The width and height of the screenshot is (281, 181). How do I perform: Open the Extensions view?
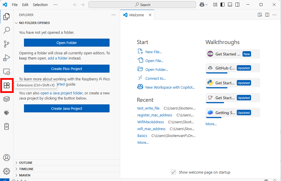pos(7,85)
